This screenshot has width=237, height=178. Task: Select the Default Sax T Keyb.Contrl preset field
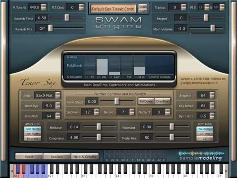tap(113, 9)
